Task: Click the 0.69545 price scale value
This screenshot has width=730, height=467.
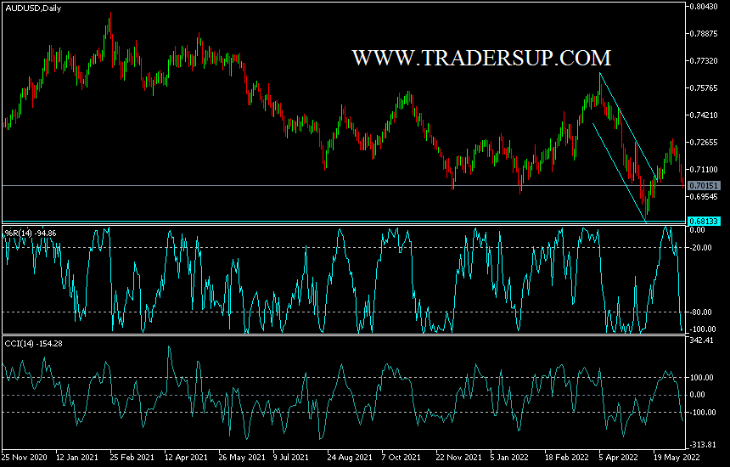Action: pyautogui.click(x=704, y=197)
